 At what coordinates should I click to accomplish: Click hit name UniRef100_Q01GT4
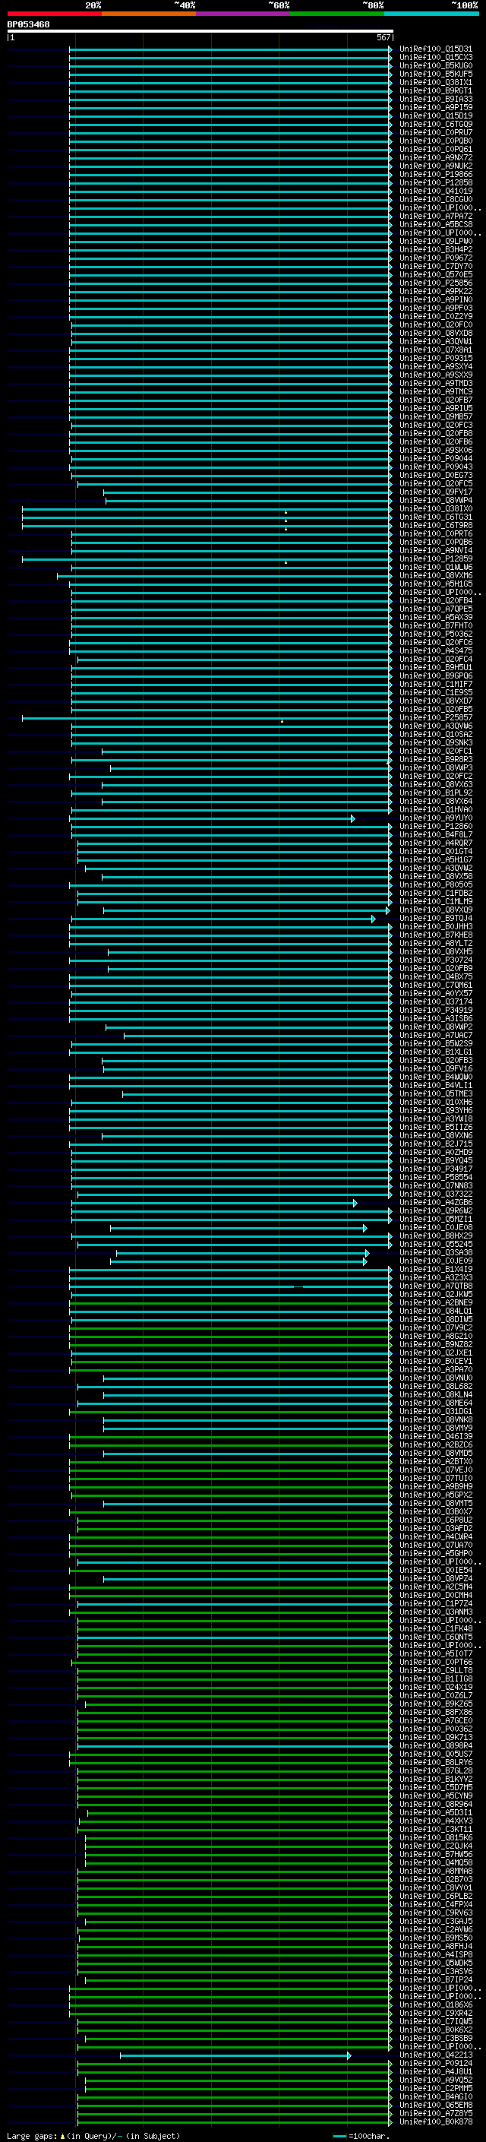pos(435,852)
